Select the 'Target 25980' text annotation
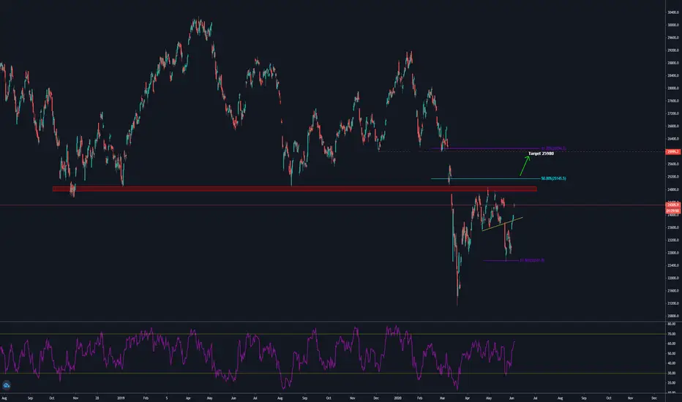This screenshot has width=682, height=402. [x=541, y=153]
